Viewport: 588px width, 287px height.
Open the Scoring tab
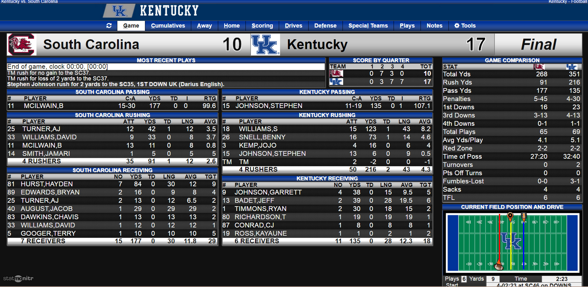coord(262,26)
